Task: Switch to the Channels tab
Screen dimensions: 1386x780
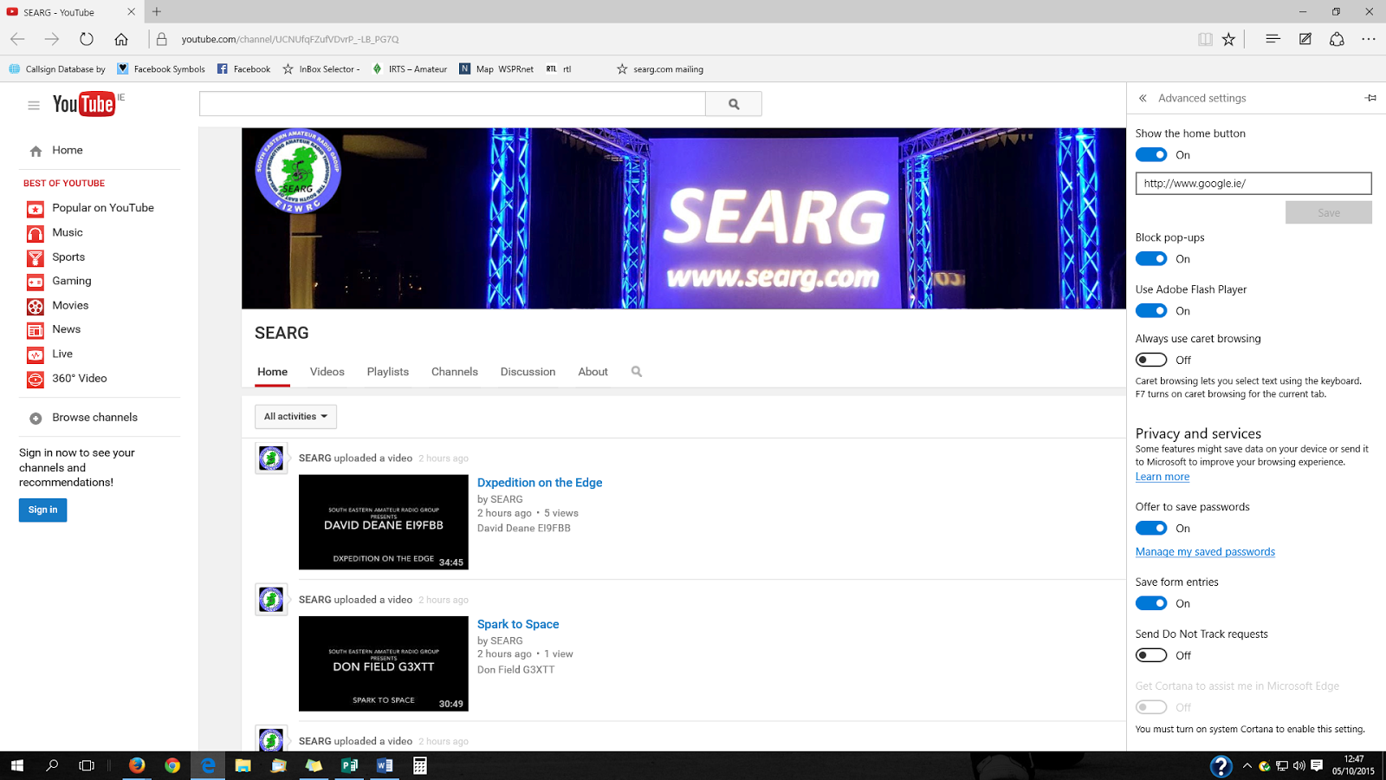Action: 455,372
